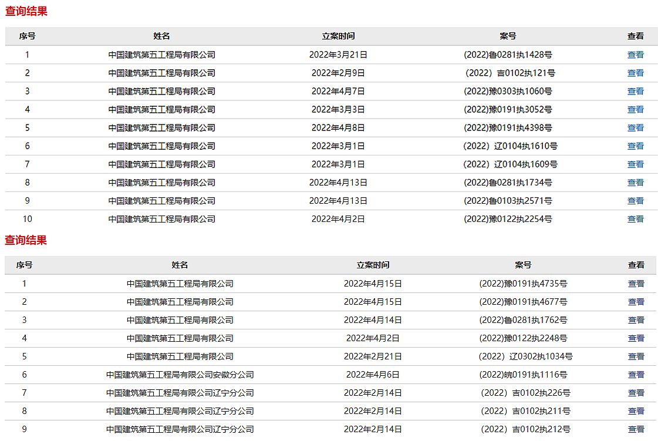Click 立案时间 header in first table
Viewport: 658px width, 441px height.
[338, 36]
